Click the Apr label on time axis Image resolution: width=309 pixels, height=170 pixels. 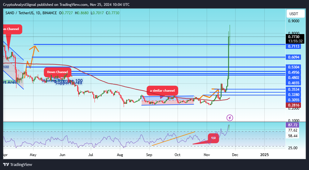point(5,155)
